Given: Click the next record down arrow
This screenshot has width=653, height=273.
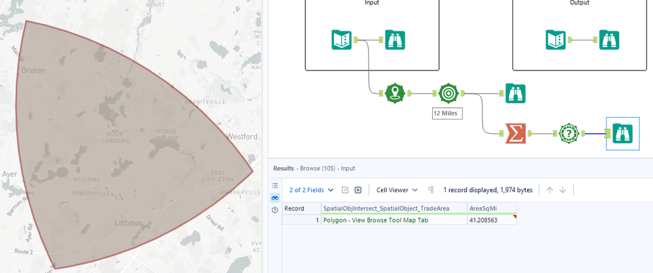Looking at the screenshot, I should 563,190.
